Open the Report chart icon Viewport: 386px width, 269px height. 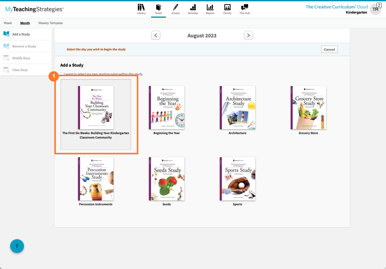click(210, 8)
